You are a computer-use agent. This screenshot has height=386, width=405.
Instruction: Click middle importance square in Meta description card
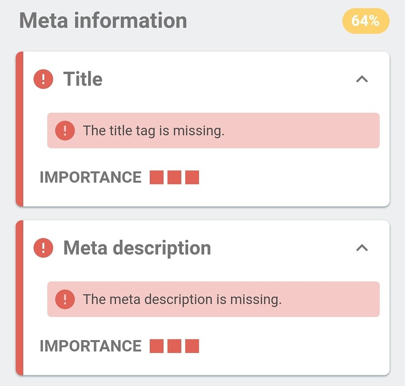tap(174, 346)
